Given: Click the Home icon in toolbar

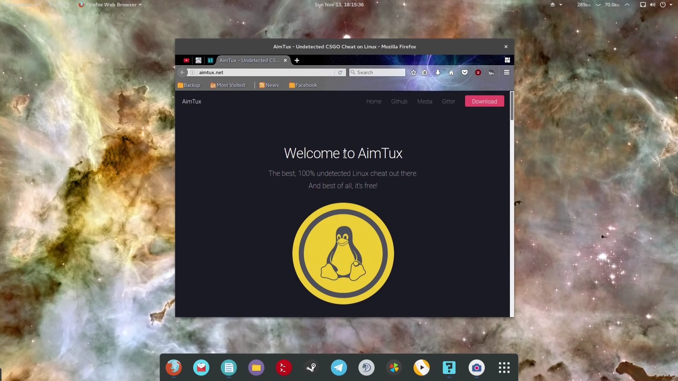Looking at the screenshot, I should (451, 72).
